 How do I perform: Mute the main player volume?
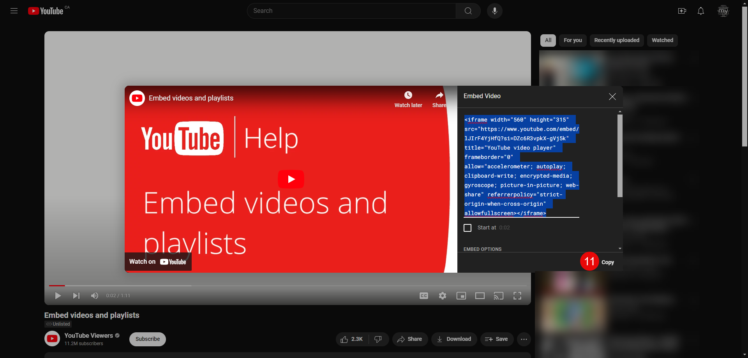tap(95, 296)
